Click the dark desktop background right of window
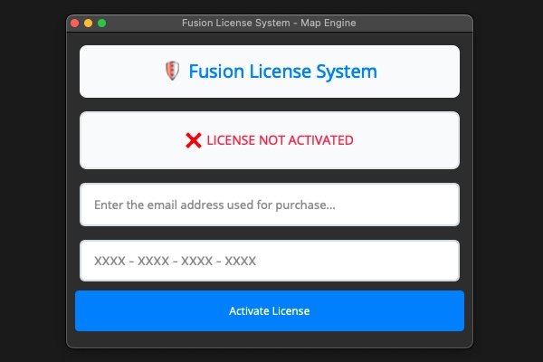The height and width of the screenshot is (362, 543). [509, 180]
